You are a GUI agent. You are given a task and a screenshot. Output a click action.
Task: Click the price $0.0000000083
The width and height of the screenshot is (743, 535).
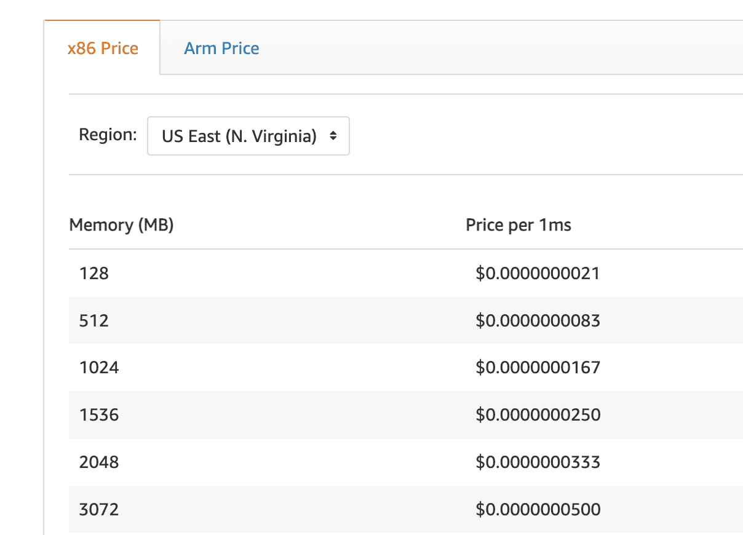(x=538, y=320)
